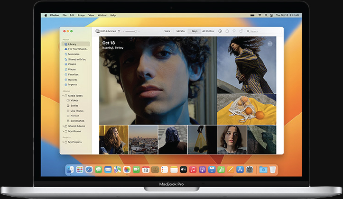
Task: Open the Both Libraries dropdown
Action: pyautogui.click(x=108, y=31)
